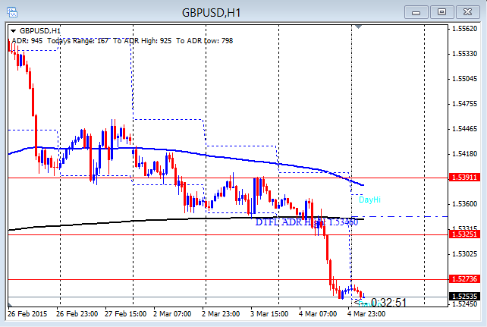
Task: Click the 1.55045 price scale value
Action: pyautogui.click(x=465, y=79)
